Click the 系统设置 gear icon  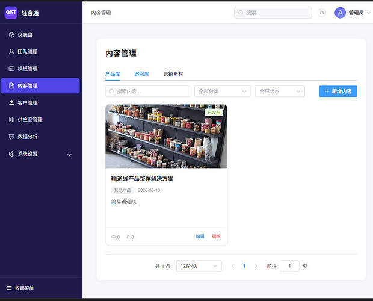click(x=11, y=154)
